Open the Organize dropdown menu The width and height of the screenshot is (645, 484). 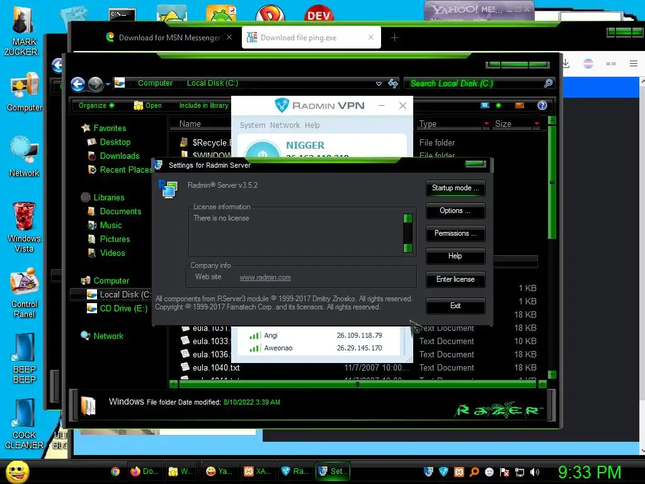click(96, 105)
